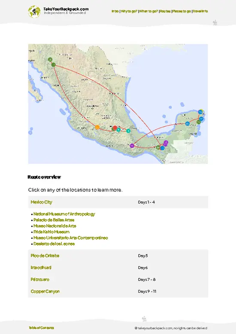
Task: Go to the Intro section
Action: tap(115, 11)
